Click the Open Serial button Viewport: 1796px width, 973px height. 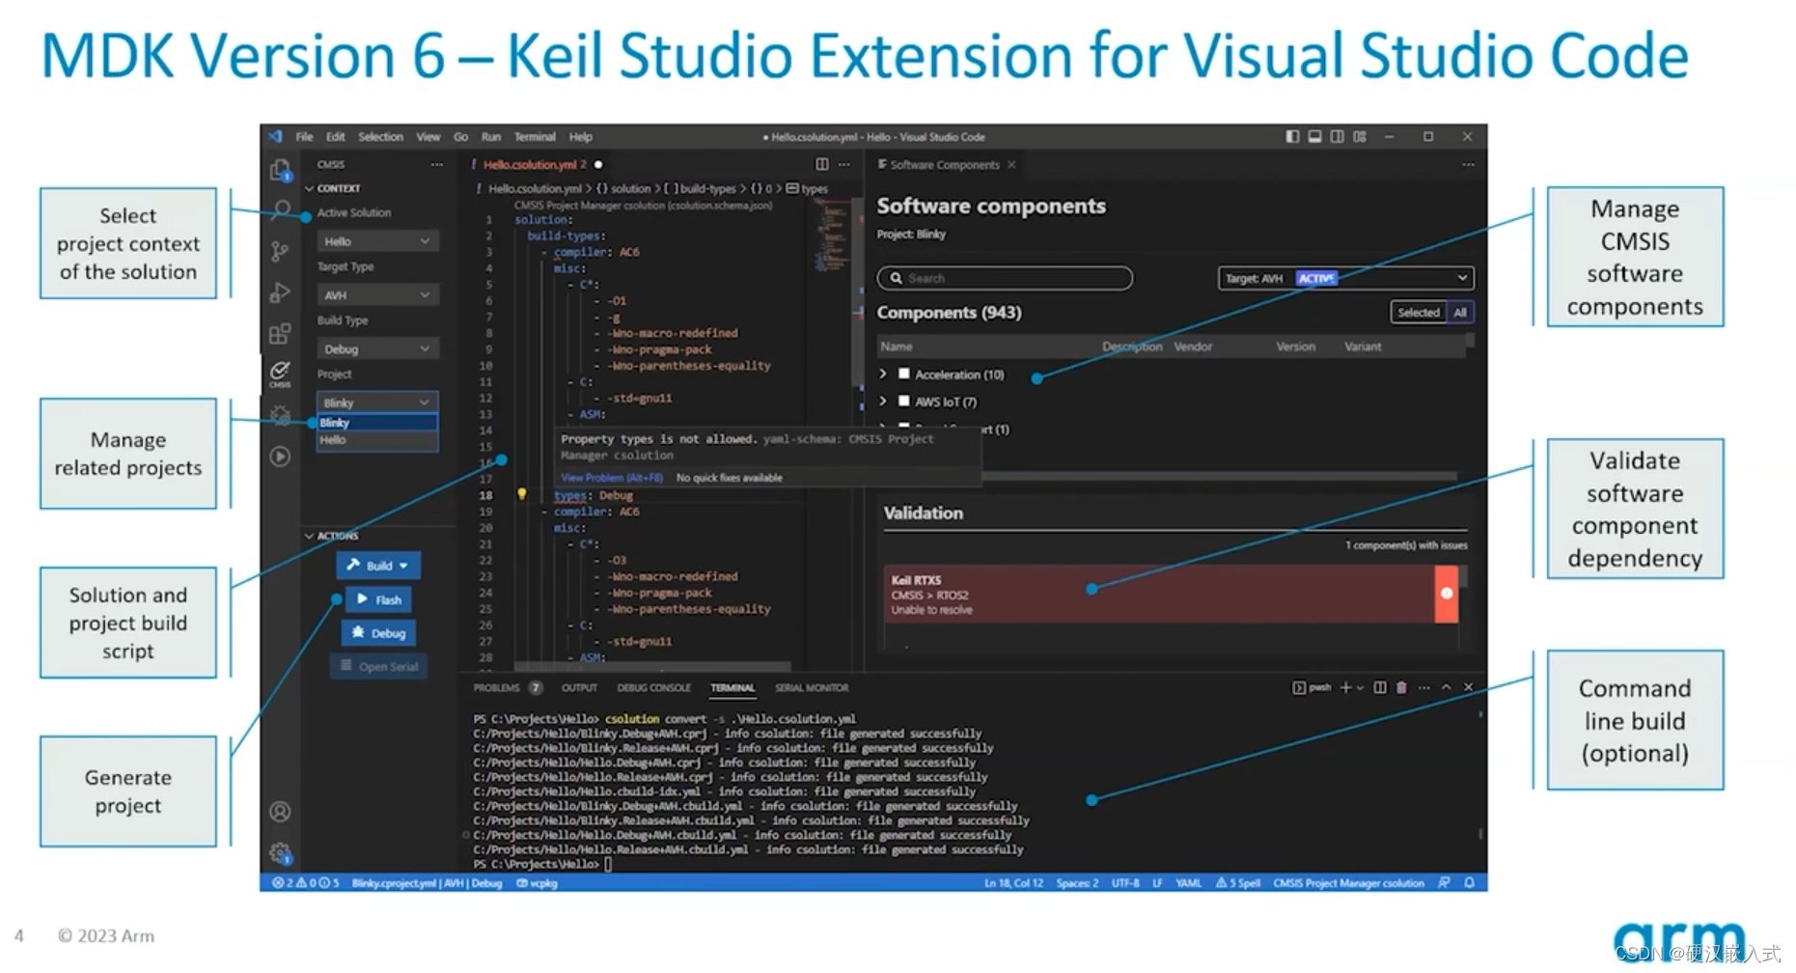point(378,666)
